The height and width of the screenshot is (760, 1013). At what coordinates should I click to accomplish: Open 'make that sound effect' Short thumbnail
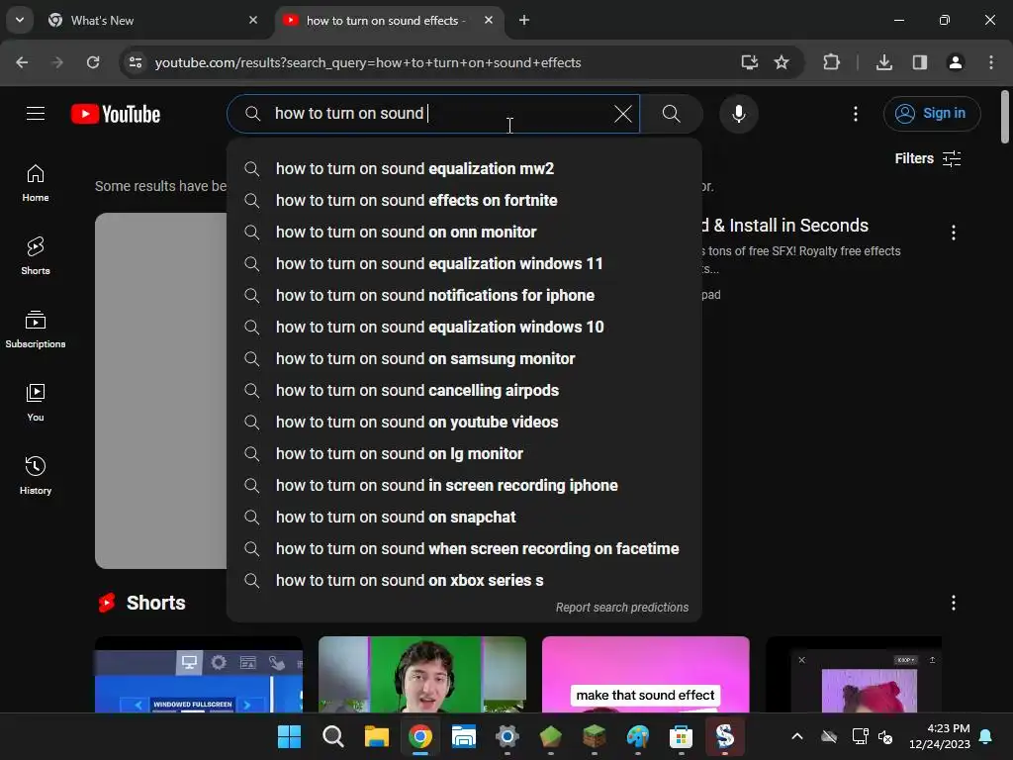point(645,674)
